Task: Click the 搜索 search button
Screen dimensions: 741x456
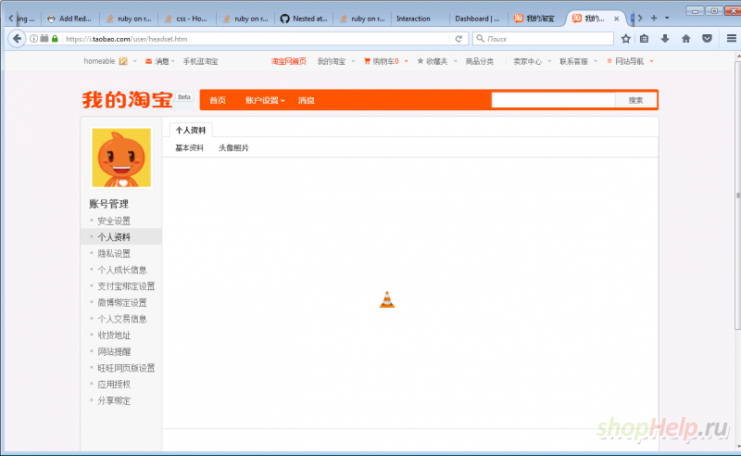Action: [635, 100]
